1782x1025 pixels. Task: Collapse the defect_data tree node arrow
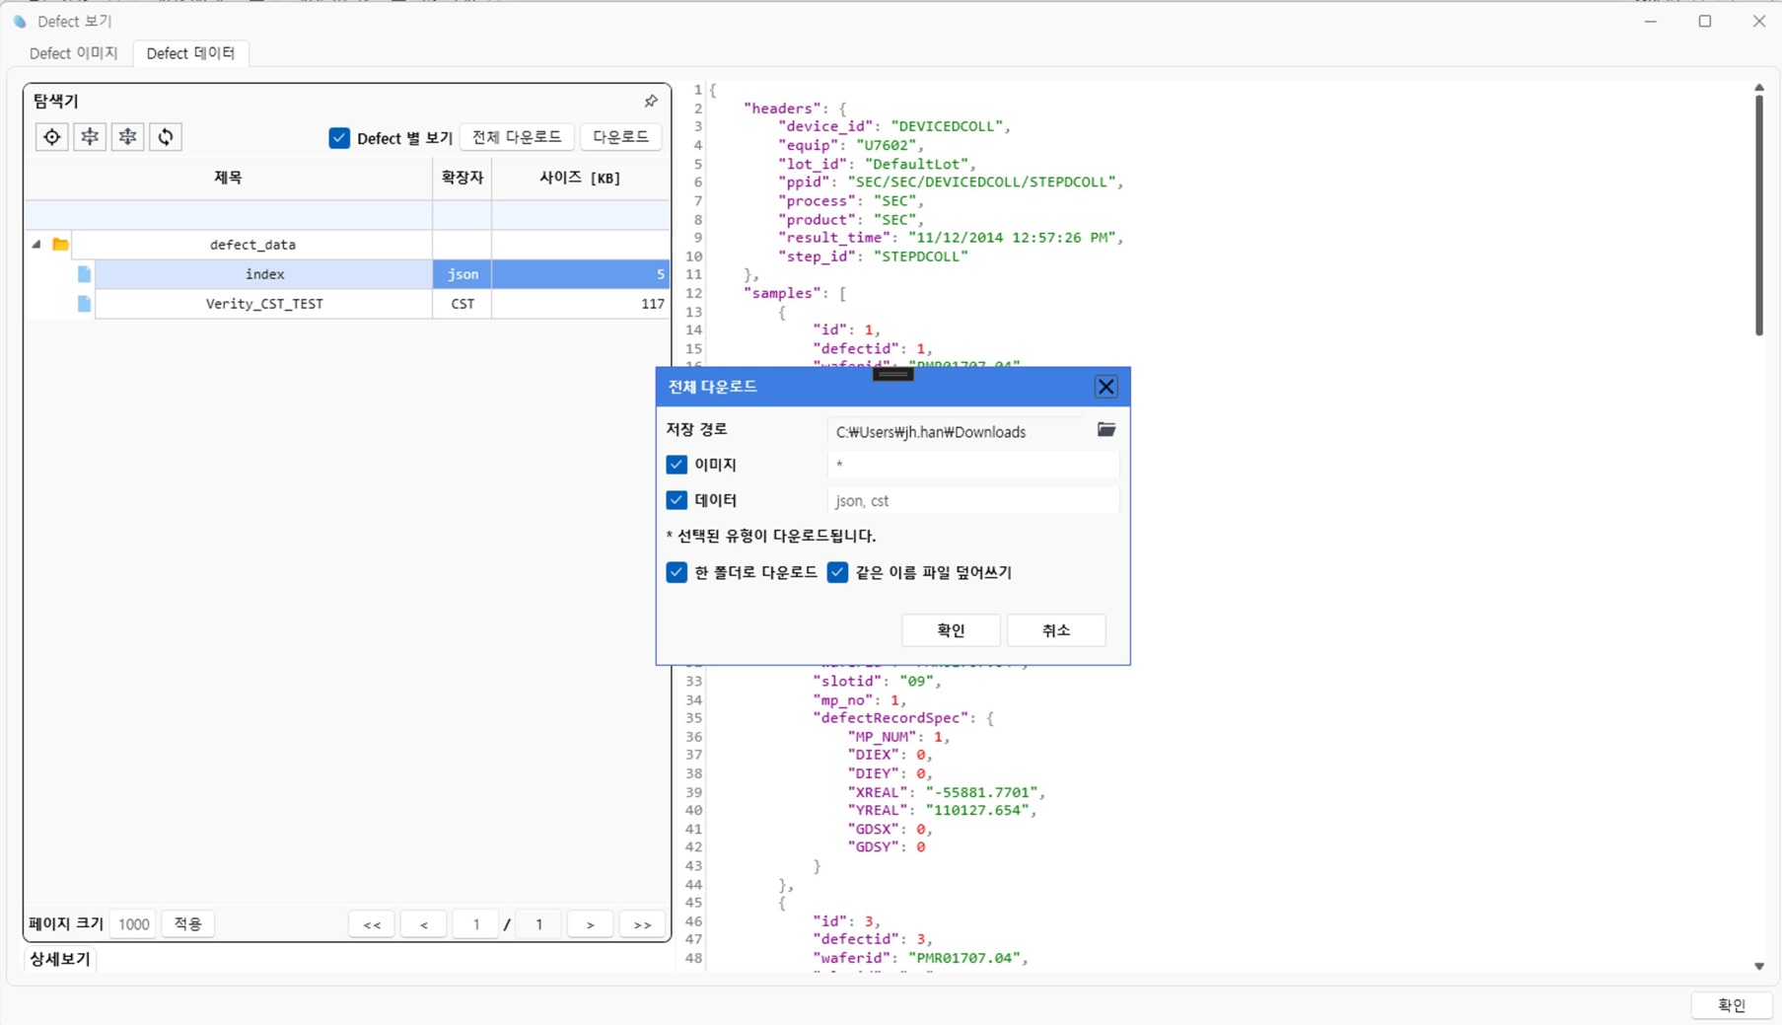tap(36, 245)
